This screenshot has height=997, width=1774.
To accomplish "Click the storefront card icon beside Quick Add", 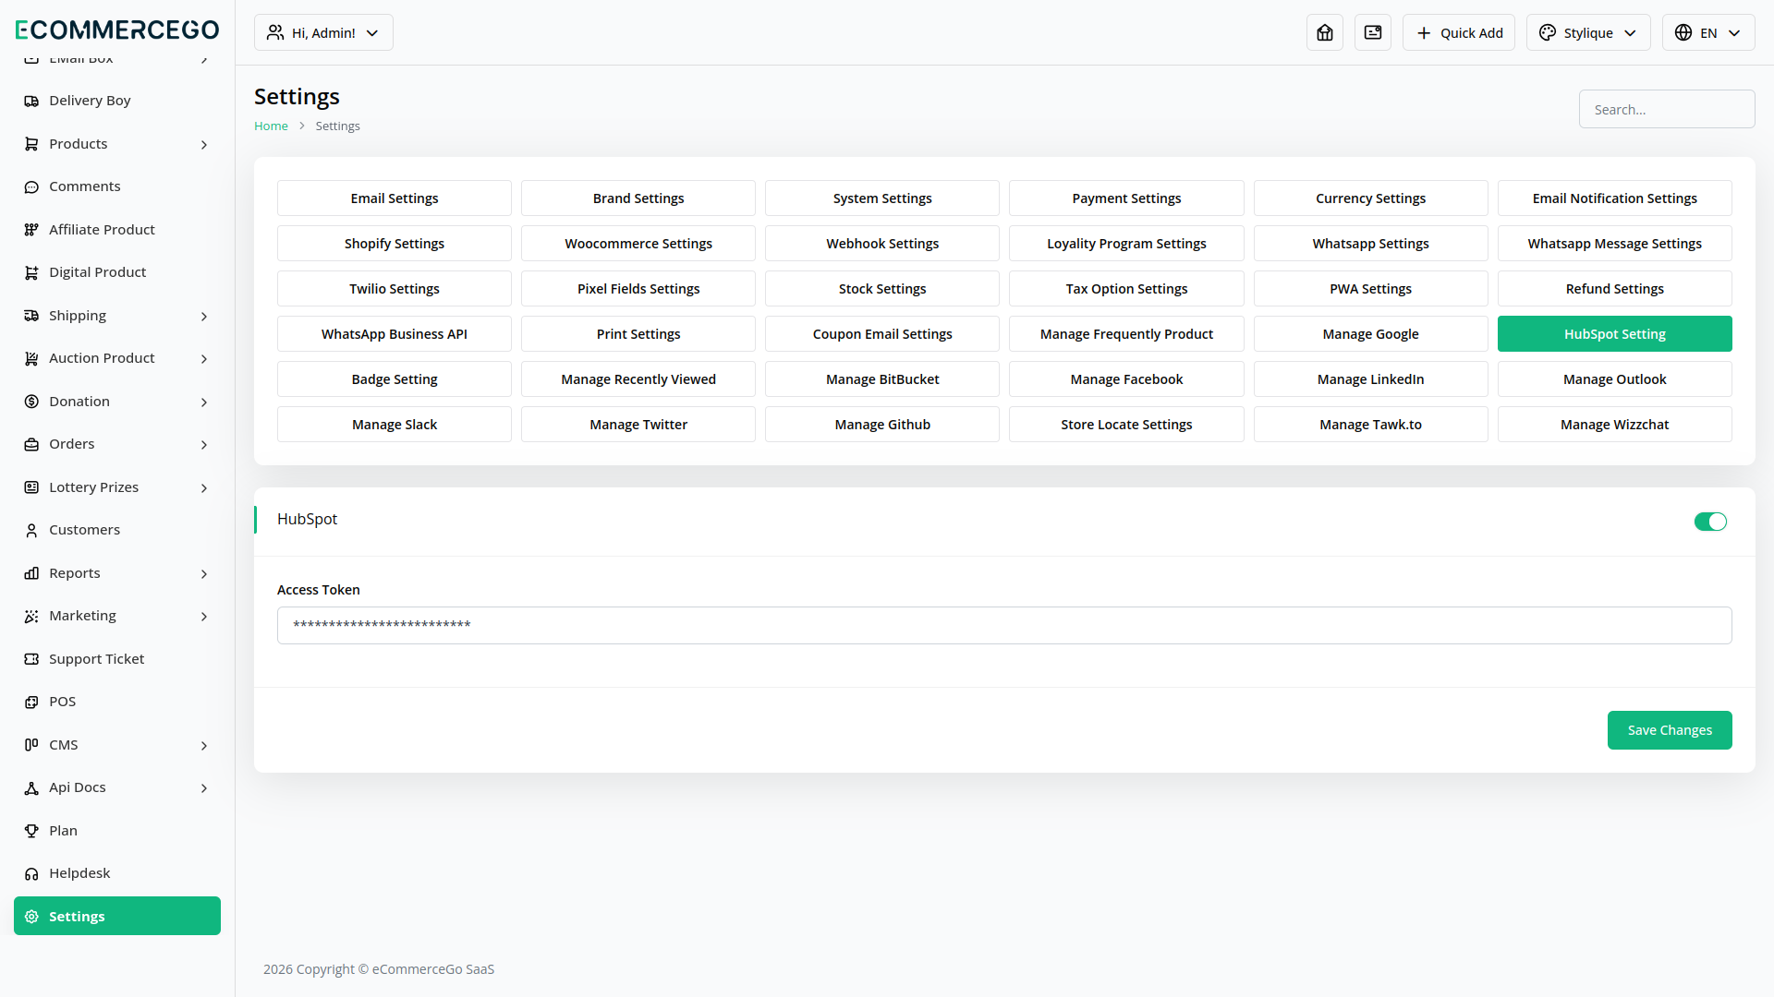I will pyautogui.click(x=1373, y=32).
